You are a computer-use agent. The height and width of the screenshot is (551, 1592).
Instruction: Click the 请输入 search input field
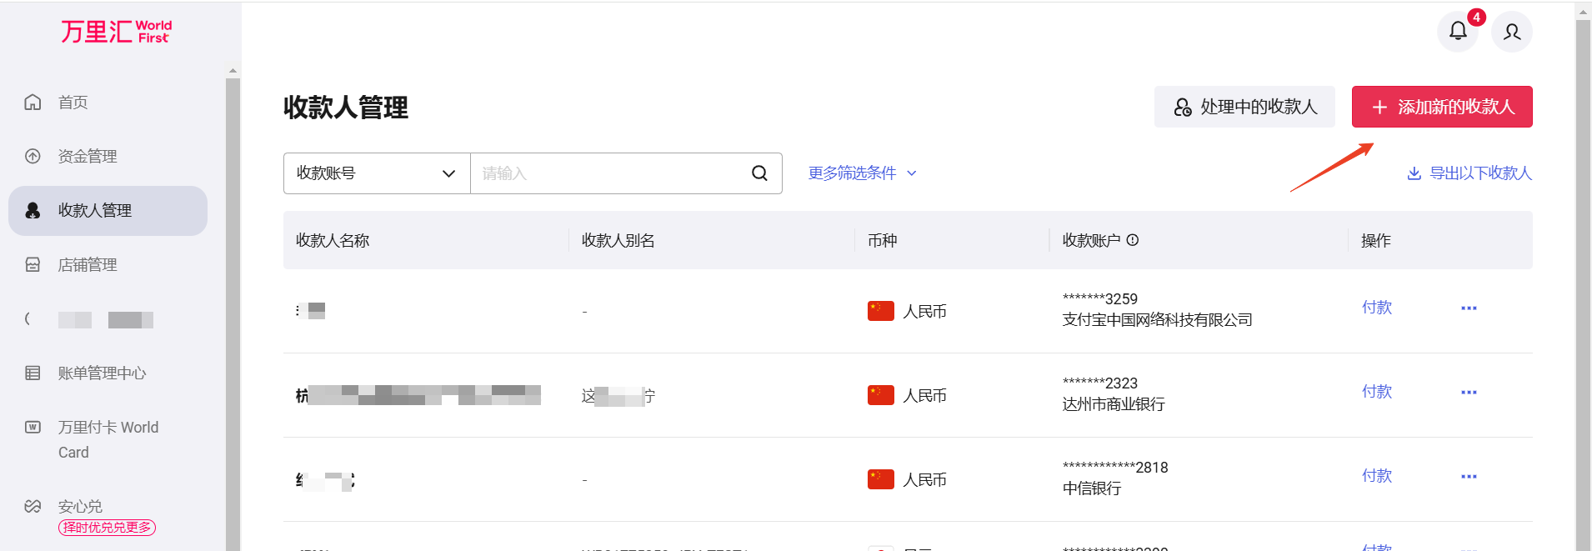(608, 173)
